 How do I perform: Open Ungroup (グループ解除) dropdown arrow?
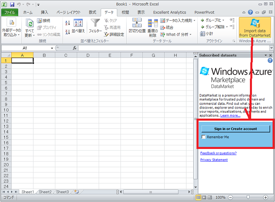coord(227,27)
